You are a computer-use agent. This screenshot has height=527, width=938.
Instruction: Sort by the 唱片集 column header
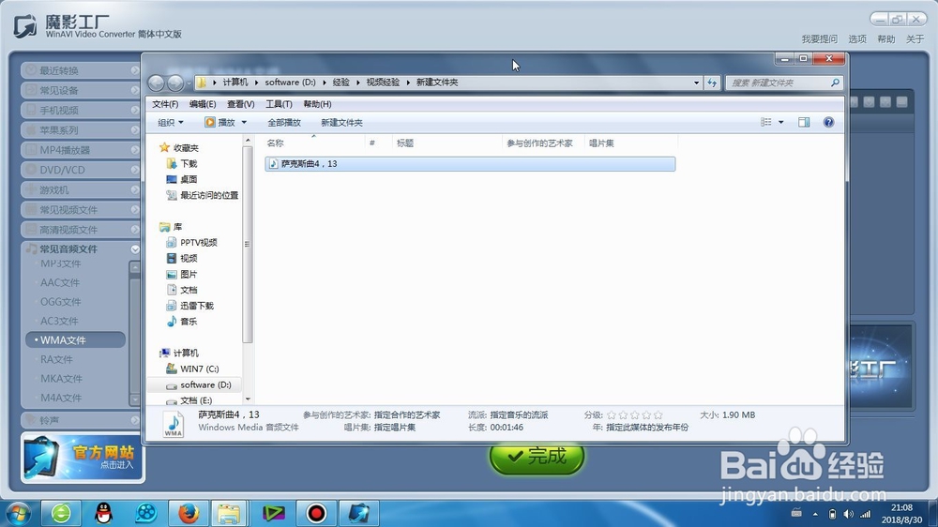tap(601, 143)
